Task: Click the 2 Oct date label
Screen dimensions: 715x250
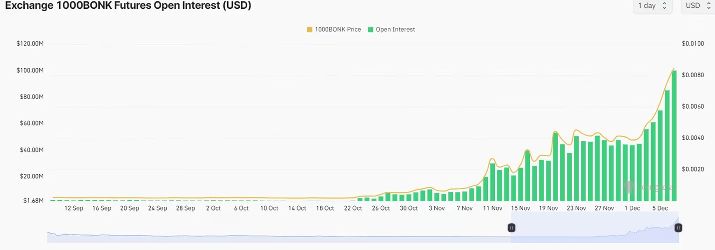Action: 214,208
